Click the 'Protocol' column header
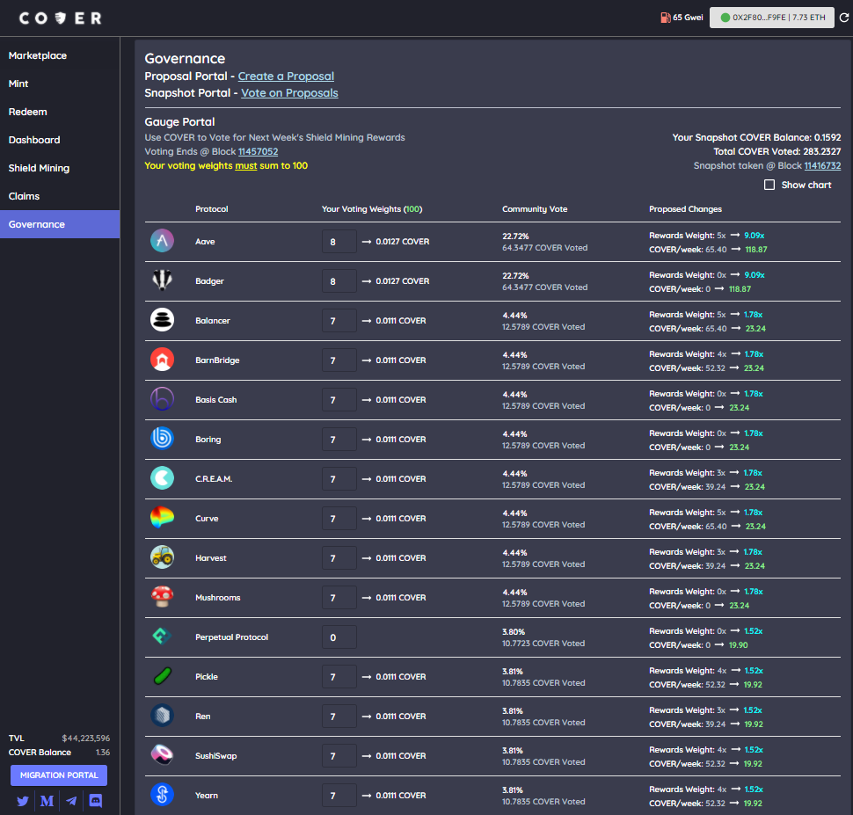This screenshot has height=815, width=853. coord(212,209)
